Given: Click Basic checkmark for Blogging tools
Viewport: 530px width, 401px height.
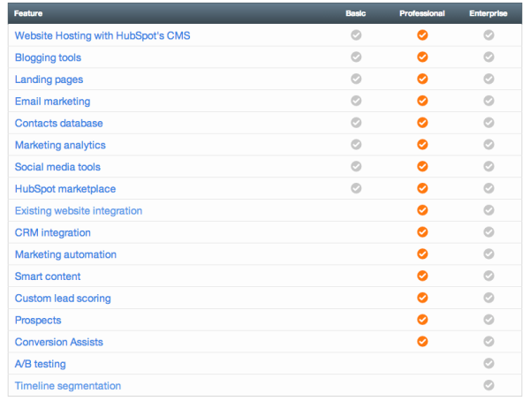Looking at the screenshot, I should pos(356,57).
